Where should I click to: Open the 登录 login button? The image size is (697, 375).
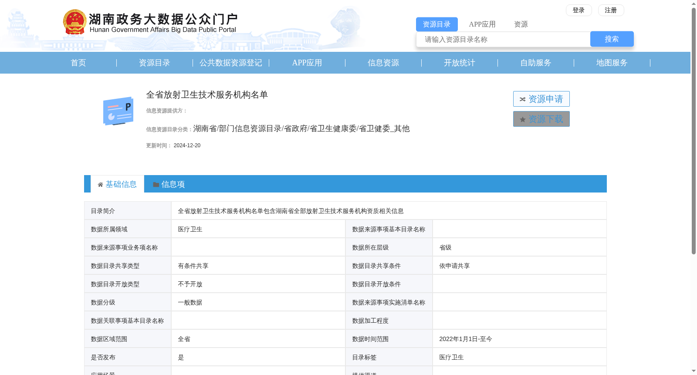(x=579, y=10)
